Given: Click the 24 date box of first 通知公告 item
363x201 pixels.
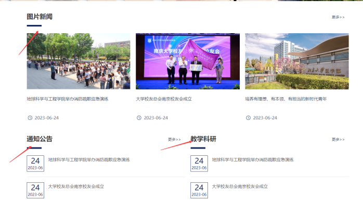Looking at the screenshot, I should coord(35,164).
